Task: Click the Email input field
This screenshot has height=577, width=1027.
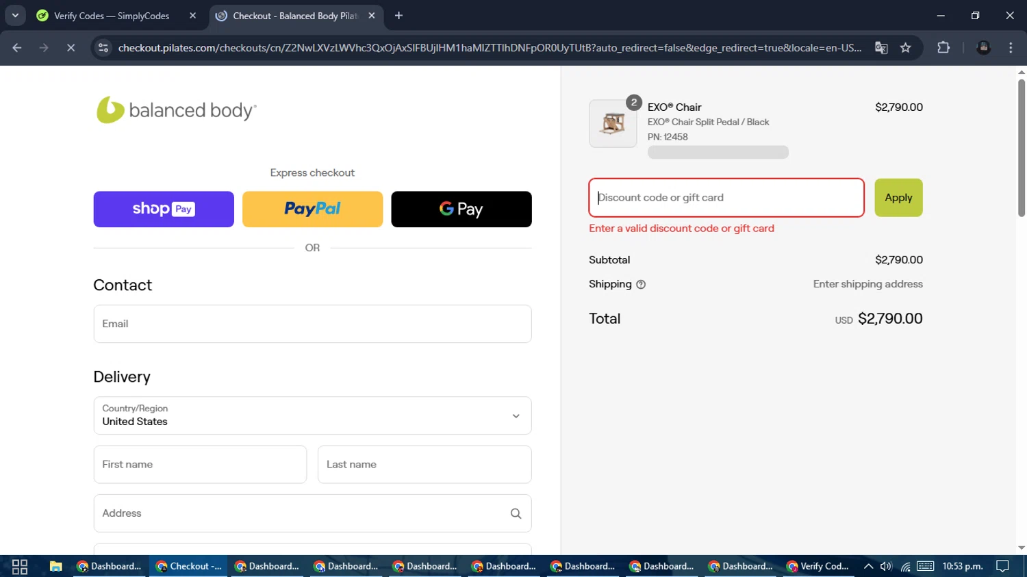Action: tap(312, 324)
